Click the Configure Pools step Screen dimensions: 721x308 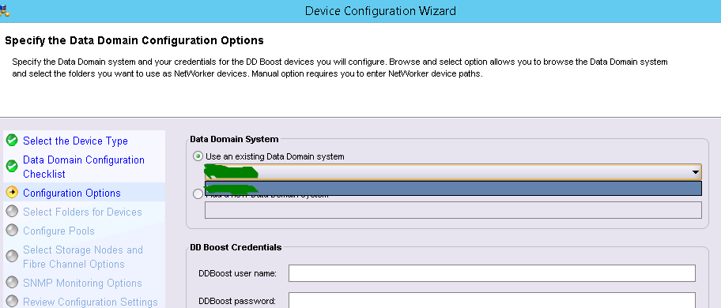coord(59,231)
